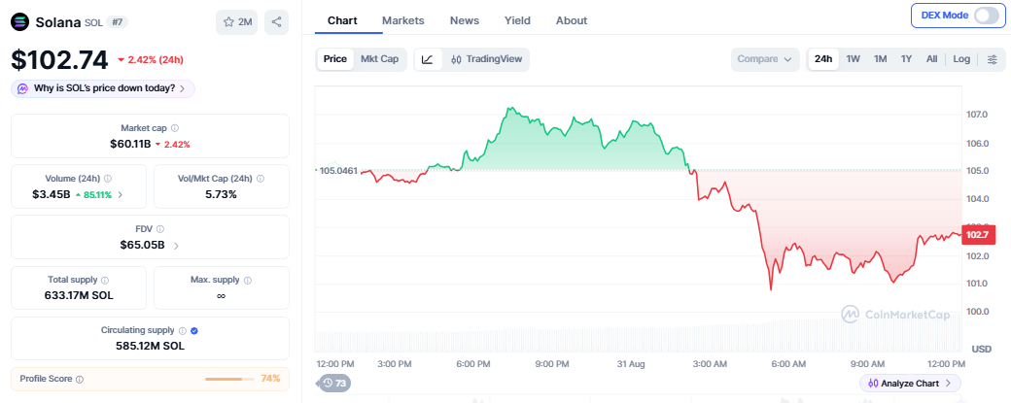Select the line chart icon

tap(428, 59)
